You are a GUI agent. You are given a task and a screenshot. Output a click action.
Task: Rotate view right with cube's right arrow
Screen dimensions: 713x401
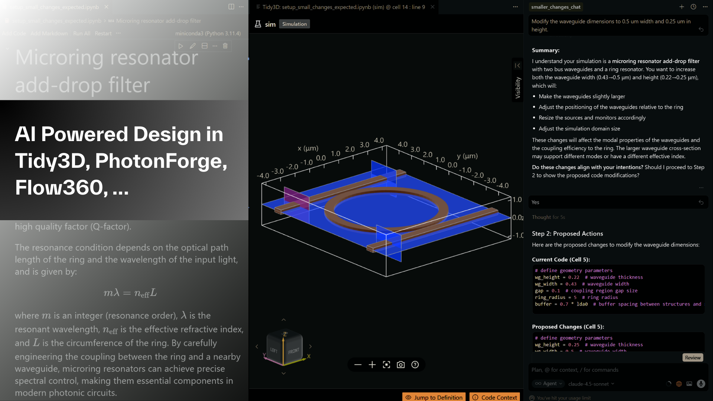310,346
